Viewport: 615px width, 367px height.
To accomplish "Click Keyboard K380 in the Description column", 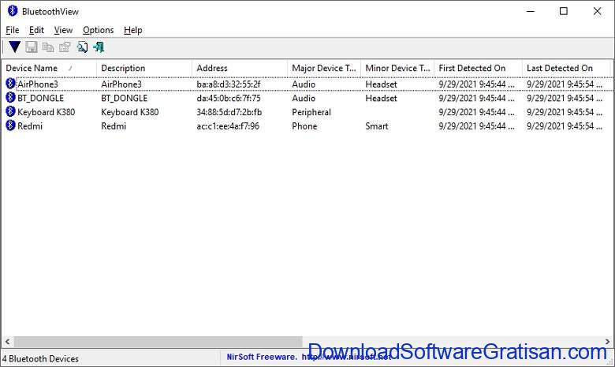I will (130, 112).
